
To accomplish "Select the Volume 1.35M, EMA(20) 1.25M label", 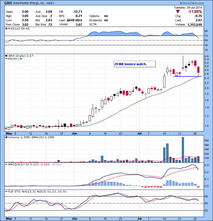I will click(31, 137).
